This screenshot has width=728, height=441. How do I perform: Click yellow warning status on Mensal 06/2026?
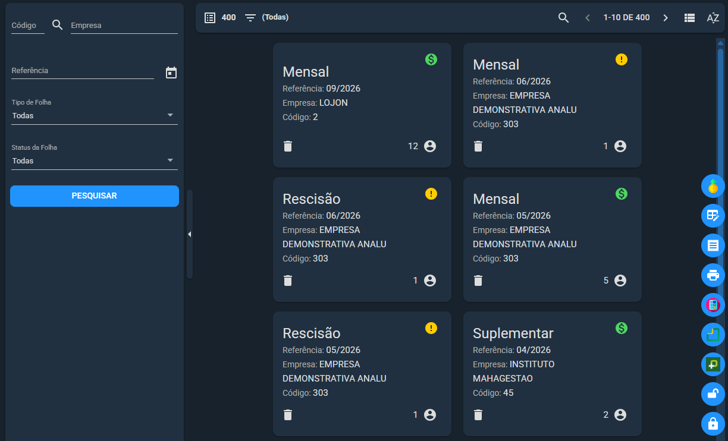(622, 59)
